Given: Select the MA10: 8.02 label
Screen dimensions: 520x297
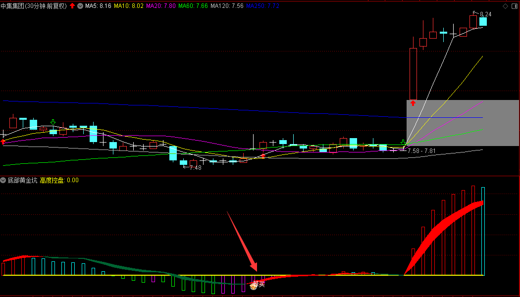Looking at the screenshot, I should [x=129, y=6].
